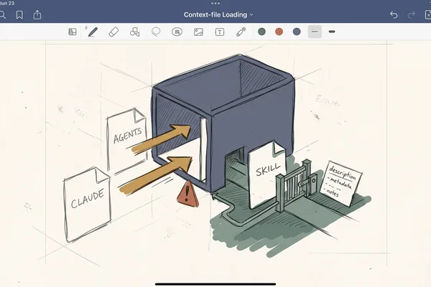Image resolution: width=431 pixels, height=287 pixels.
Task: Tap the bookmark icon
Action: click(x=19, y=15)
